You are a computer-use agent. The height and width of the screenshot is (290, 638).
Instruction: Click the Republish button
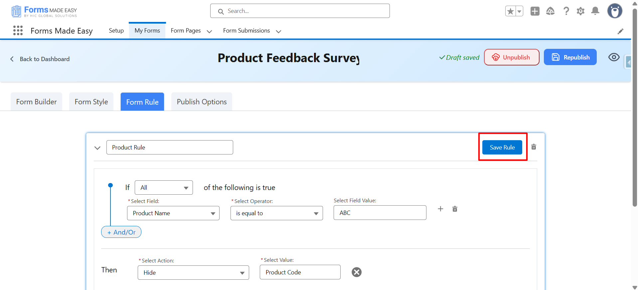tap(570, 57)
